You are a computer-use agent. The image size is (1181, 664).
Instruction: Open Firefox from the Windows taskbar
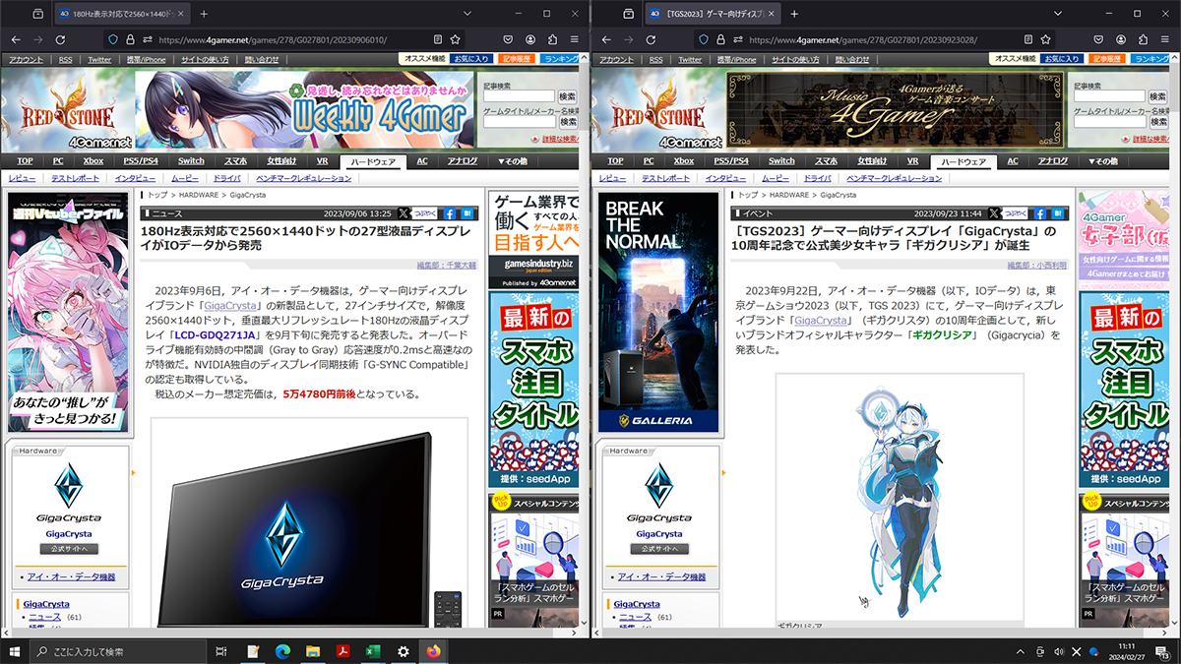[x=434, y=651]
